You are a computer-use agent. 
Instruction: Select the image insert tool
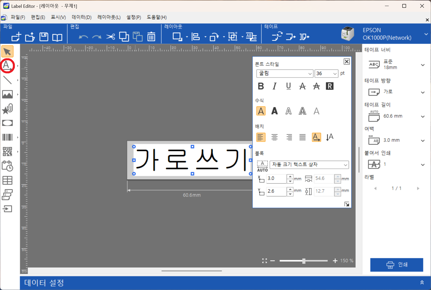[x=7, y=94]
